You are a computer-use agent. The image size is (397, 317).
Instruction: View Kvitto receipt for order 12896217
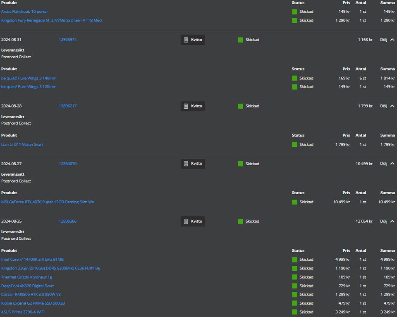pos(192,106)
